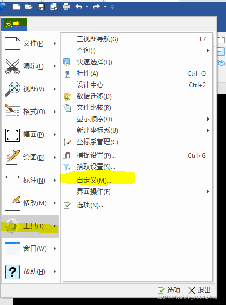
Task: Click the 菜单 menu button
Action: [13, 24]
